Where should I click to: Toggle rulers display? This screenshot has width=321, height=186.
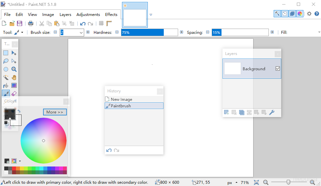point(109,23)
